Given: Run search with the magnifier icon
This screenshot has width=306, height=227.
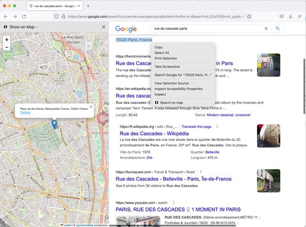Looking at the screenshot, I should (x=278, y=29).
